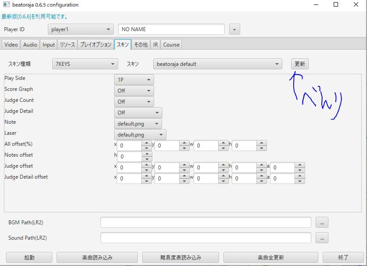Decrease Judge offset x value
The height and width of the screenshot is (266, 367).
point(147,170)
